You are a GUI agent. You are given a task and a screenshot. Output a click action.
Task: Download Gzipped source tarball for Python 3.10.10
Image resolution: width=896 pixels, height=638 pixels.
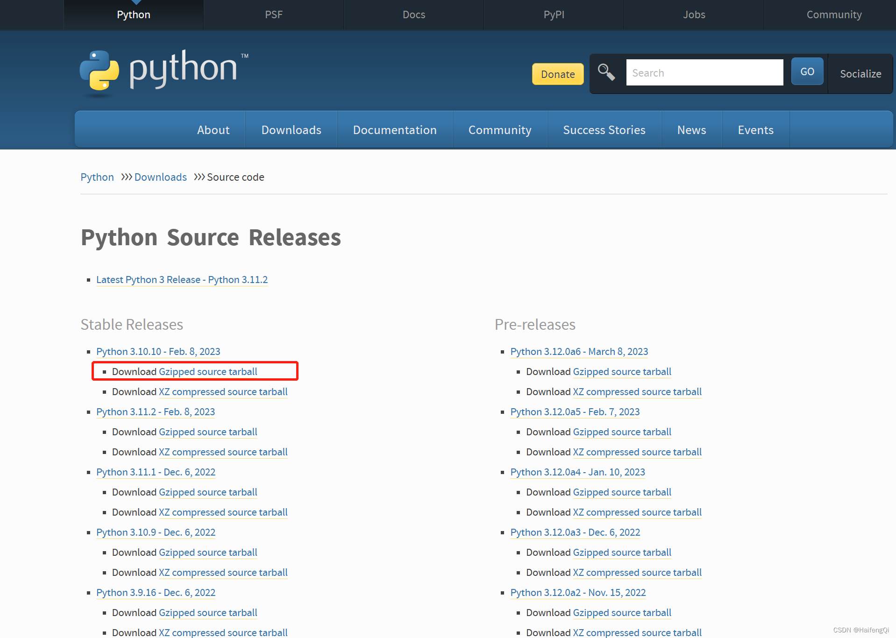tap(208, 372)
